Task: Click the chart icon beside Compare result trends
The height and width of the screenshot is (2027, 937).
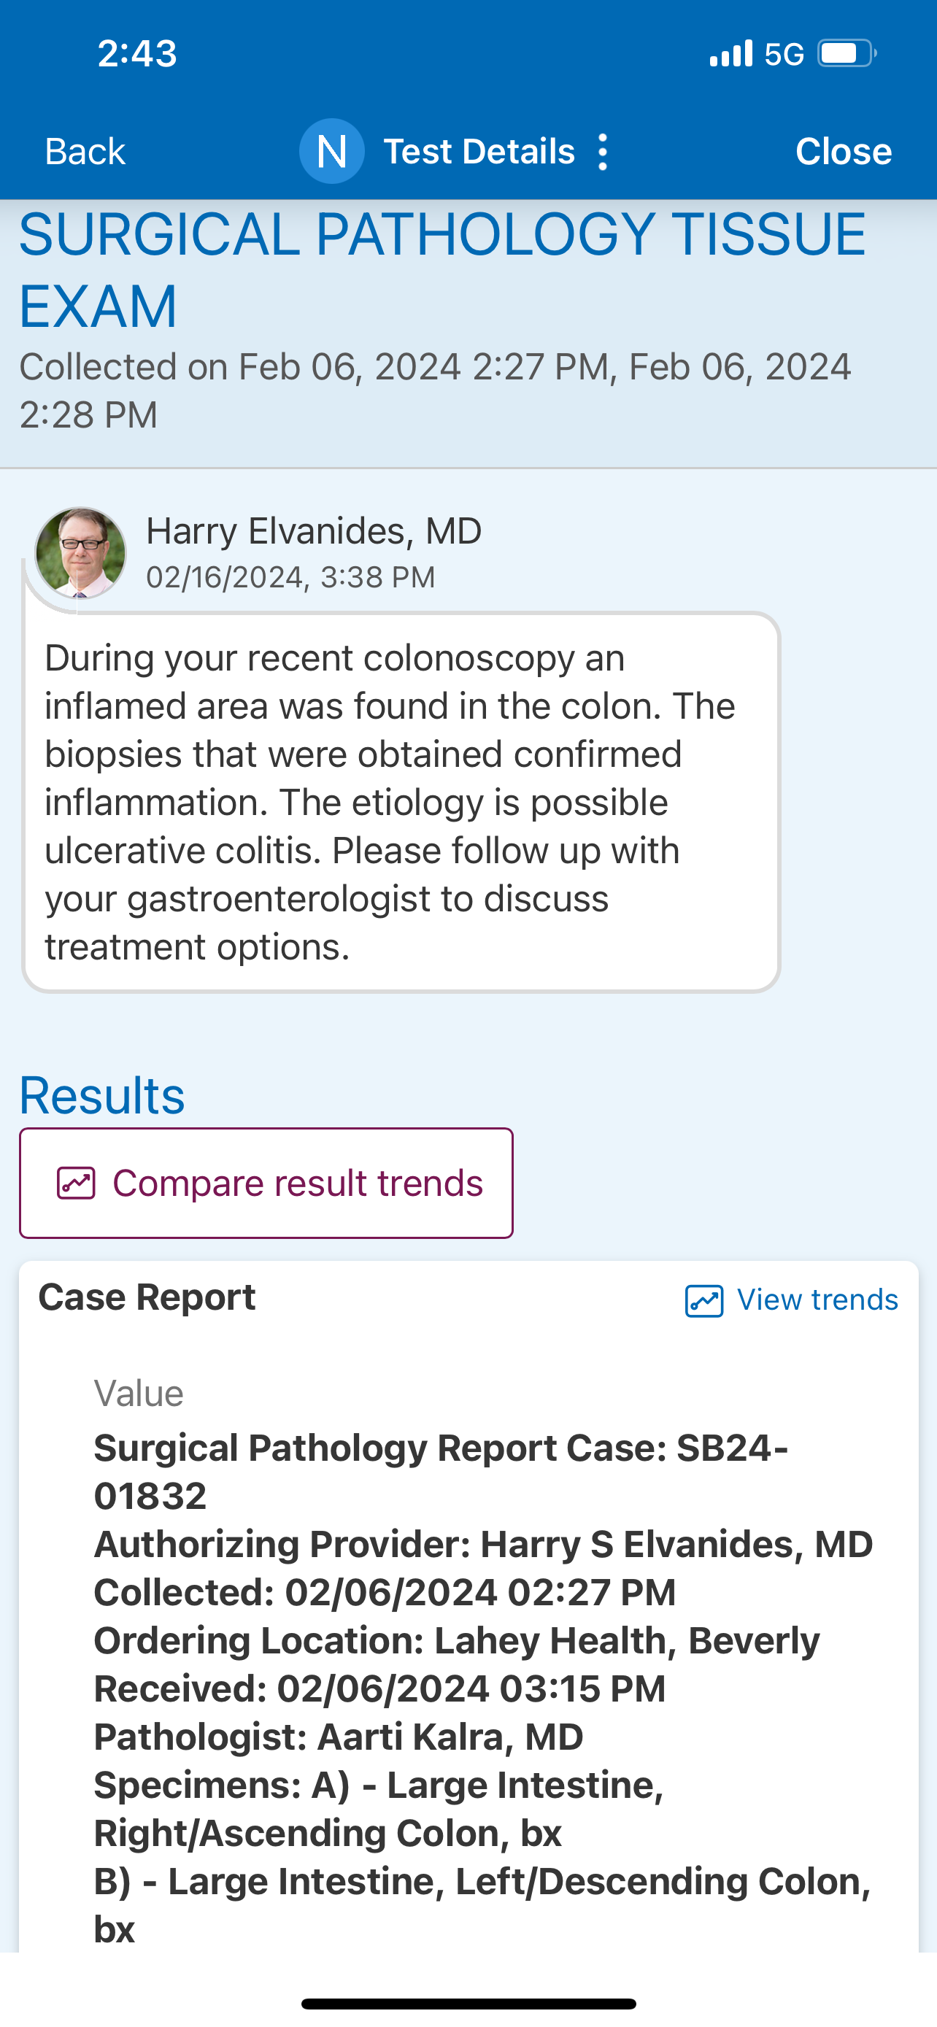Action: coord(77,1184)
